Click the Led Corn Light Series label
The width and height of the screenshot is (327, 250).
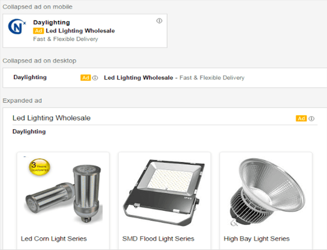click(54, 239)
